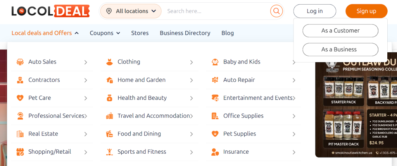397x166 pixels.
Task: Expand the Clothing submenu arrow
Action: point(192,62)
